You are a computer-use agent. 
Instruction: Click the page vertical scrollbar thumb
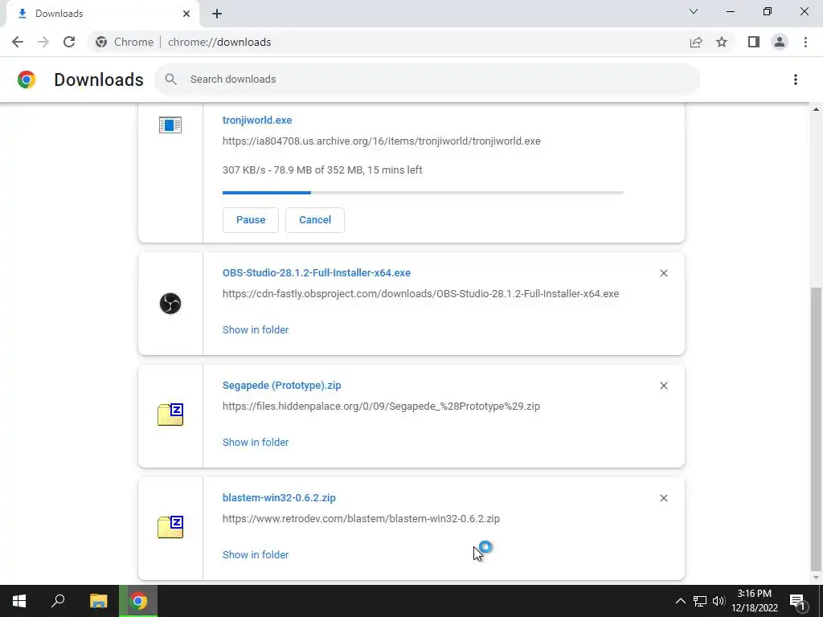click(816, 428)
